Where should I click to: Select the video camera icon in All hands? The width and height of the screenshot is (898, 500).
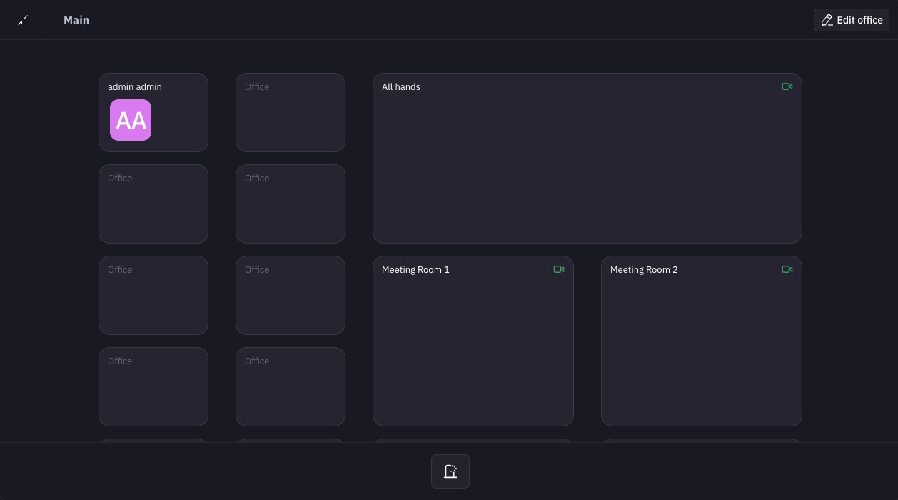click(x=787, y=86)
